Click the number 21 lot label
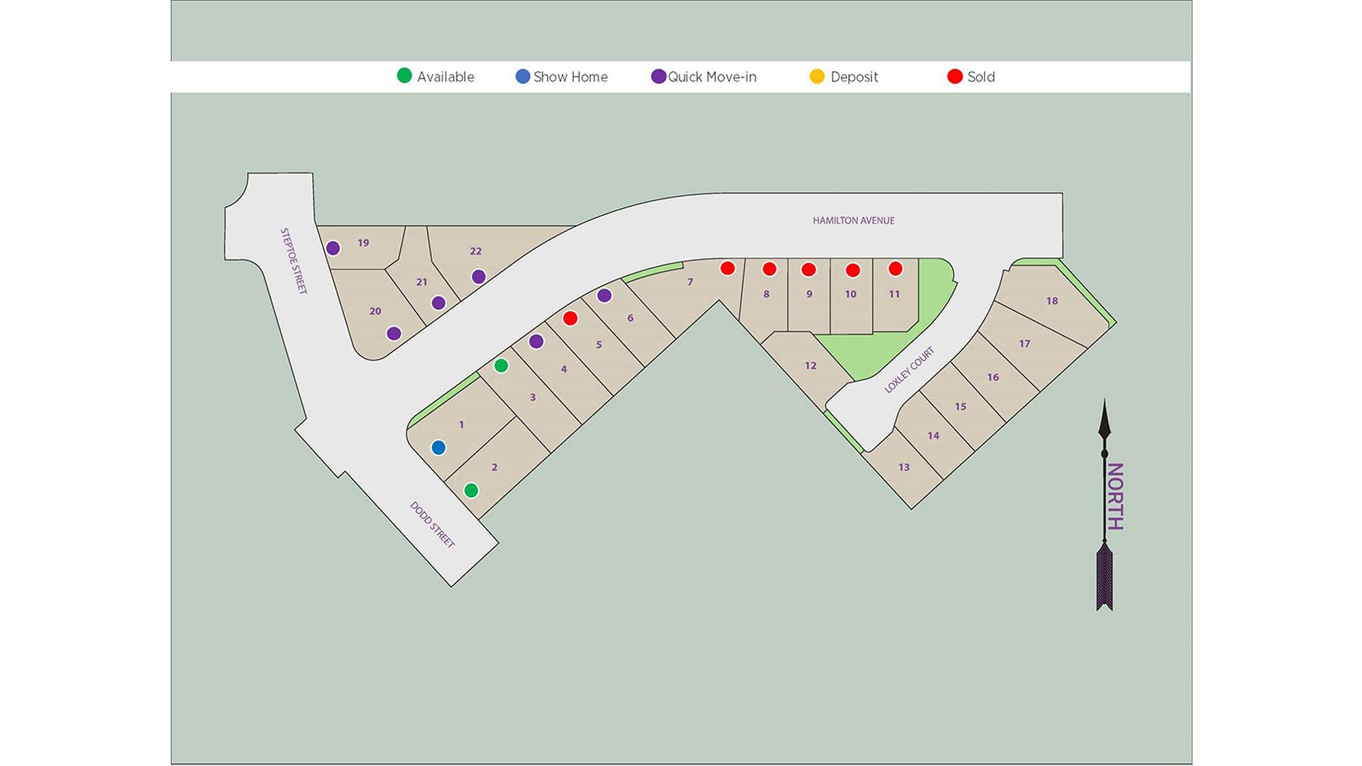The image size is (1362, 766). 422,282
